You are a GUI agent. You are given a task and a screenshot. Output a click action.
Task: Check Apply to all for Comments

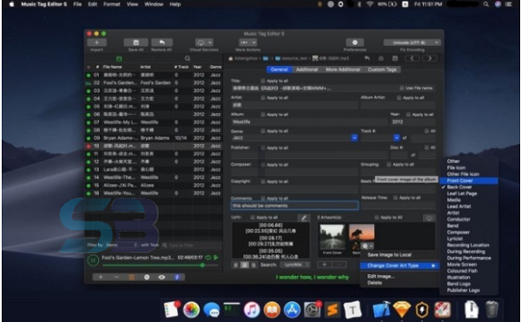pyautogui.click(x=263, y=198)
